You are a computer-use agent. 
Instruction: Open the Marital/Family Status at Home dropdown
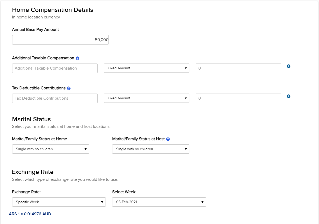[x=50, y=149]
